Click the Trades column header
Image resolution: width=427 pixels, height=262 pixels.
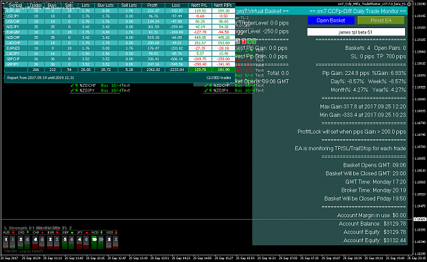(36, 5)
